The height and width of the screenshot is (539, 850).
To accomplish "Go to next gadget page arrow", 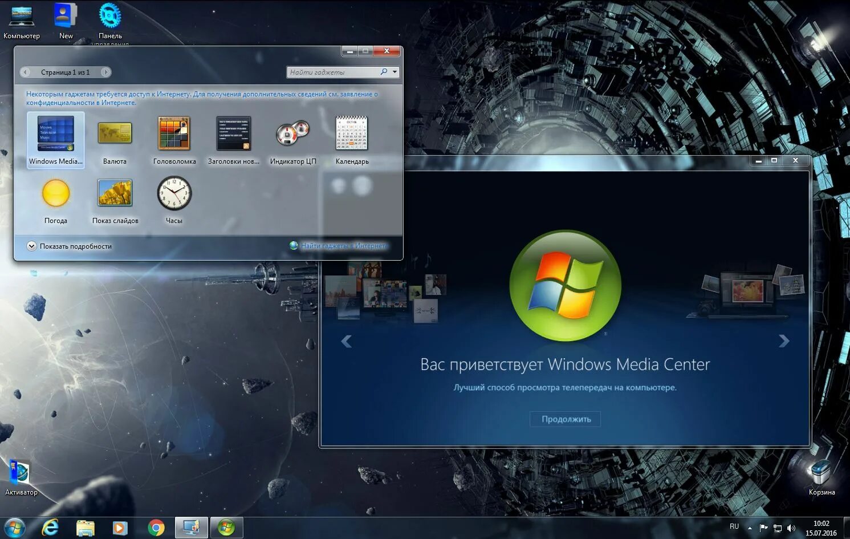I will click(x=105, y=72).
